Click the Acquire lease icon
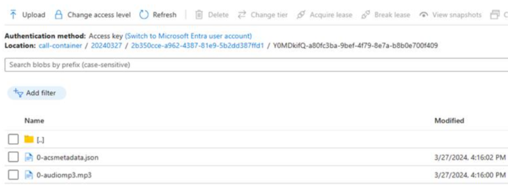 coord(301,14)
